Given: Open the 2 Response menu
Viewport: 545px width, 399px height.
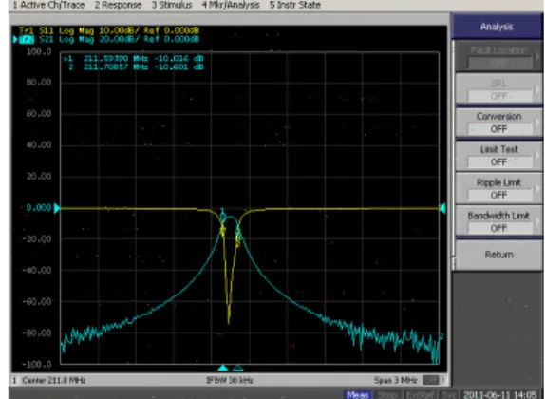Looking at the screenshot, I should (118, 5).
